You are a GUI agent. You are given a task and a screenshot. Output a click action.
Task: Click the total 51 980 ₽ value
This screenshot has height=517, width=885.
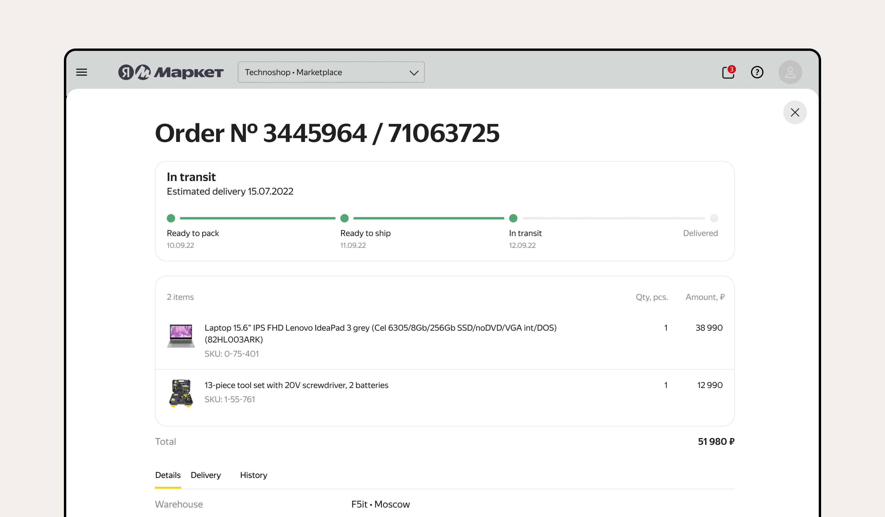pos(716,442)
